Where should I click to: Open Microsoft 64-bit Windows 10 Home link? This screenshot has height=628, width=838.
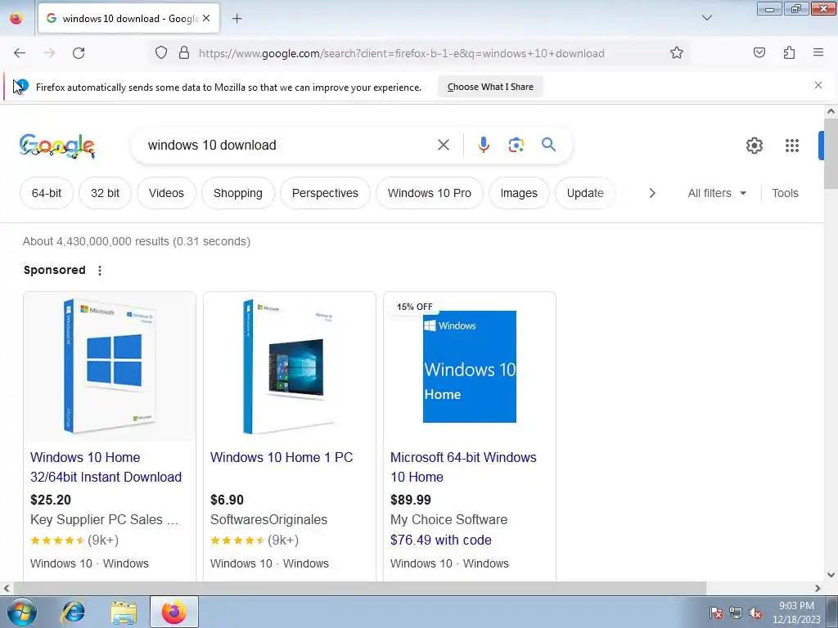[x=463, y=467]
